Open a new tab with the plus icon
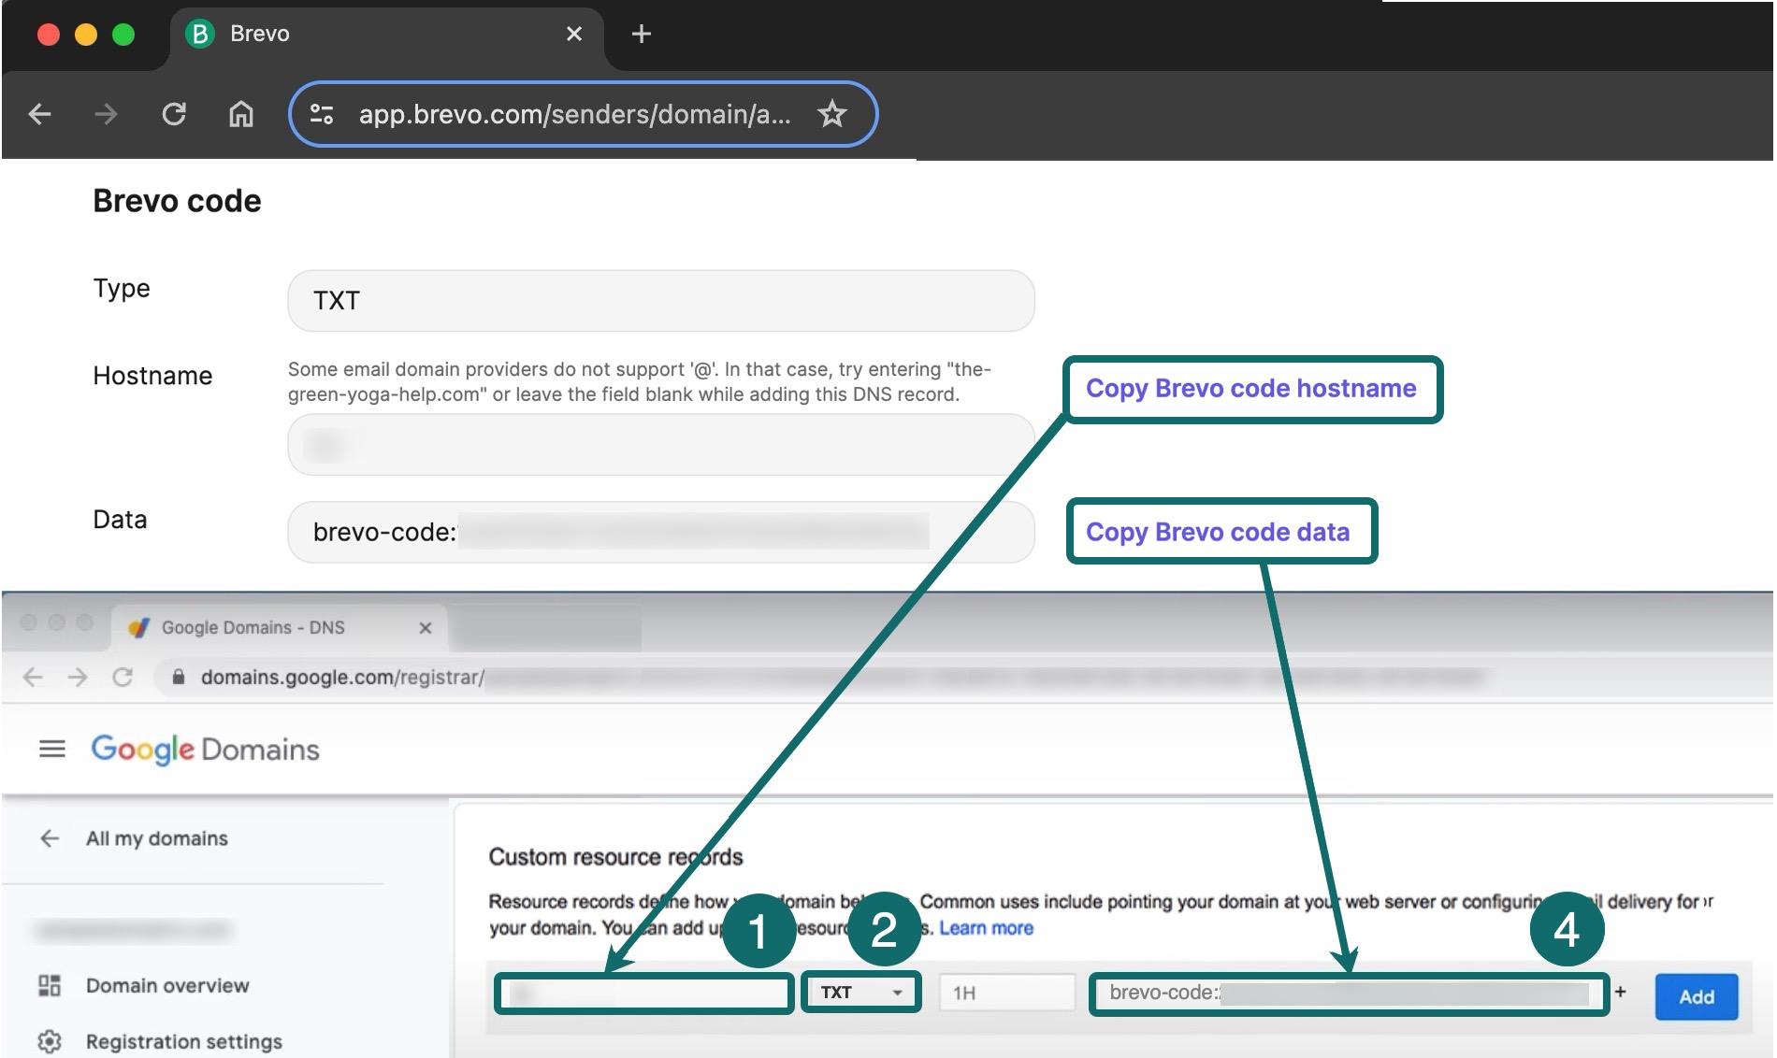This screenshot has height=1058, width=1777. (641, 35)
